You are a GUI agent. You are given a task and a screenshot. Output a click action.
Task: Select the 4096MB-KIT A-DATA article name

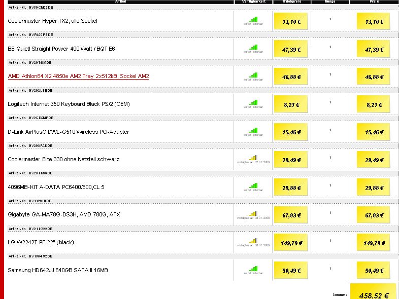tap(56, 187)
